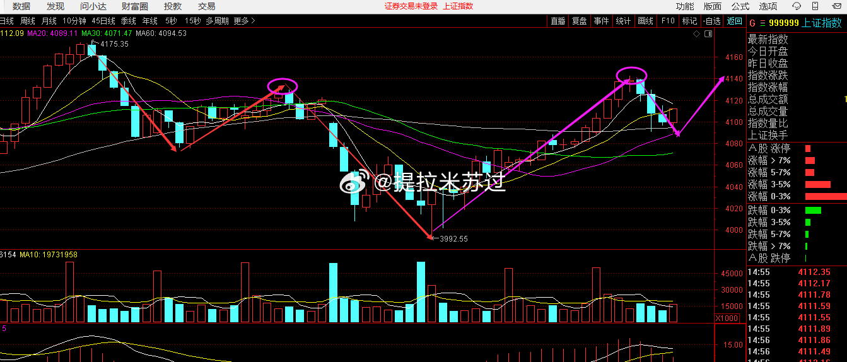Open the 选项 menu
This screenshot has width=847, height=362.
point(768,6)
